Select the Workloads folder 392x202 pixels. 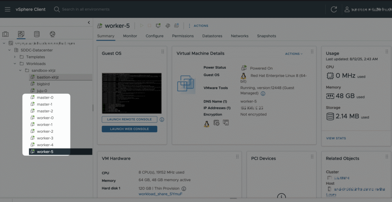[36, 64]
